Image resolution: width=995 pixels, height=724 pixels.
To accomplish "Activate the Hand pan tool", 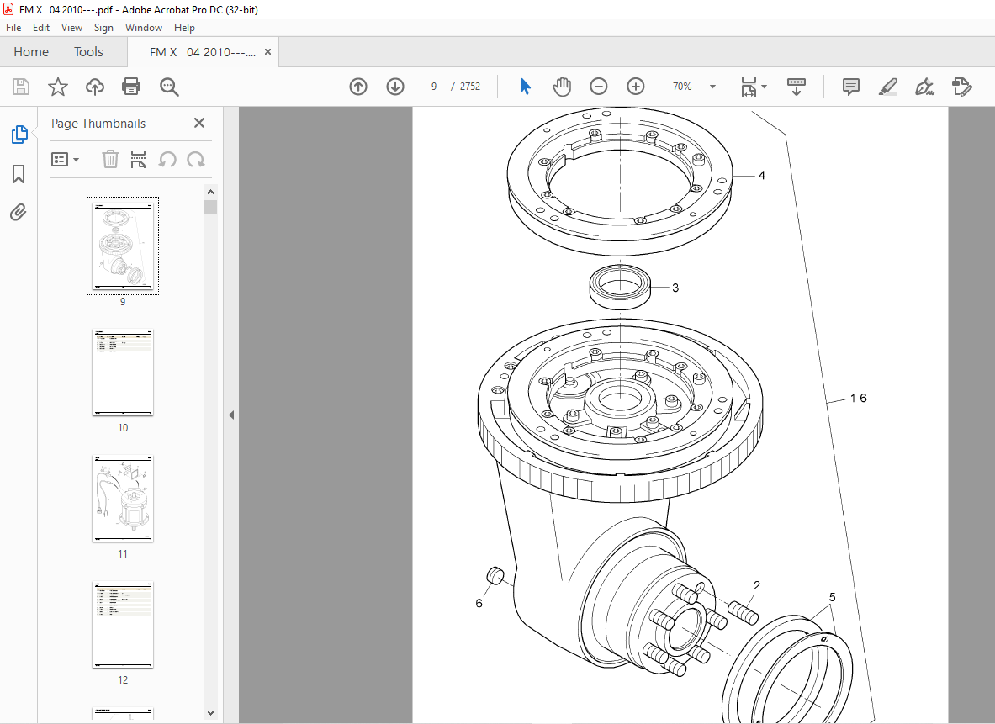I will coord(562,87).
